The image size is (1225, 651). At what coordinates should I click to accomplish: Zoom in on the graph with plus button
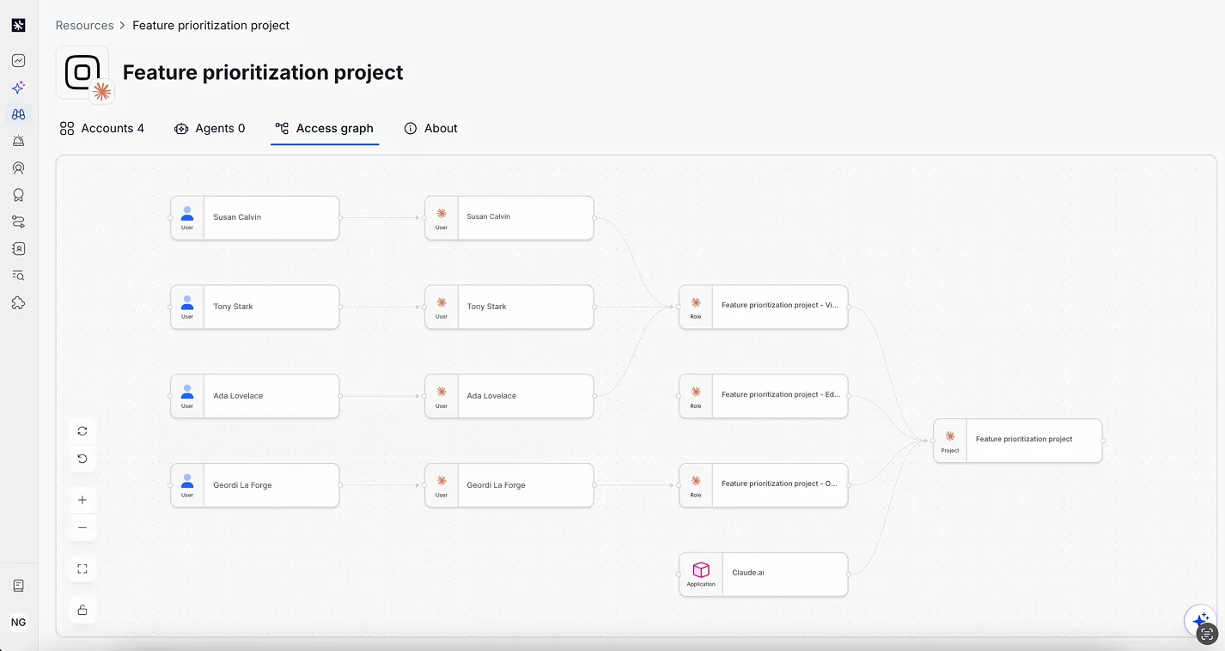(x=82, y=500)
